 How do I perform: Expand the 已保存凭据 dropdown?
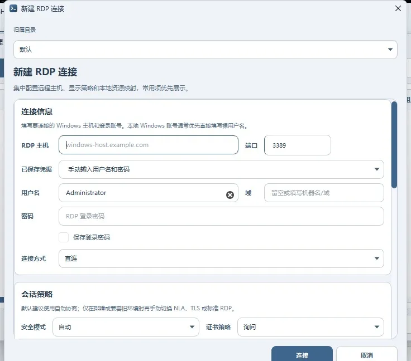coord(221,169)
